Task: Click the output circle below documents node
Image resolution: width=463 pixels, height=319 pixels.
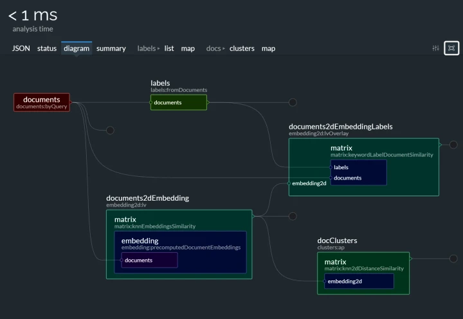Action: [x=110, y=131]
